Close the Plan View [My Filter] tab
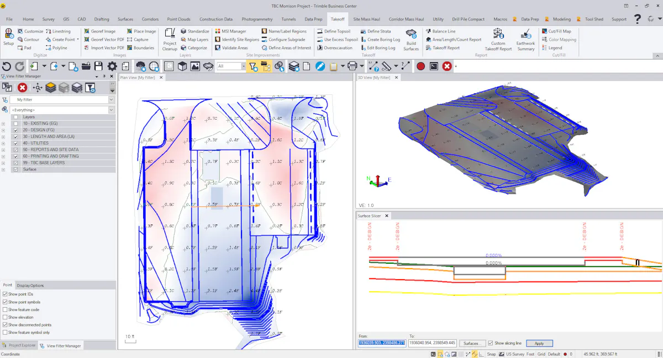Viewport: 663px width, 358px height. click(161, 78)
